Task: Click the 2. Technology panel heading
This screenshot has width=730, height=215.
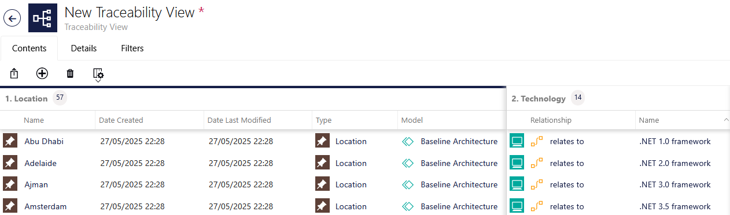Action: tap(539, 99)
